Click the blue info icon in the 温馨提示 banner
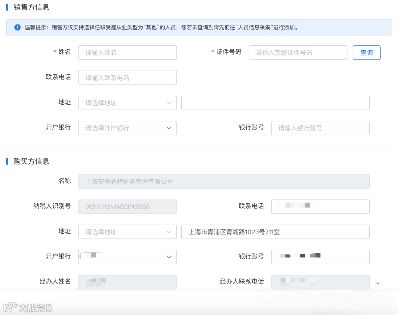This screenshot has width=399, height=315. point(17,27)
